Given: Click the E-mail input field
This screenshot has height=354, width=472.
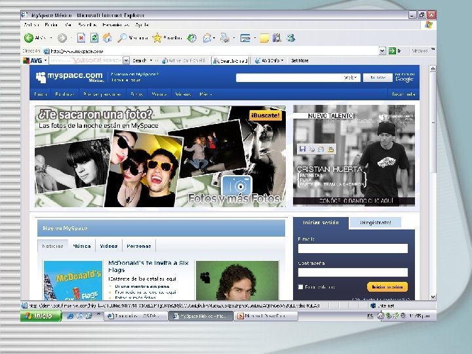Looking at the screenshot, I should tap(353, 248).
